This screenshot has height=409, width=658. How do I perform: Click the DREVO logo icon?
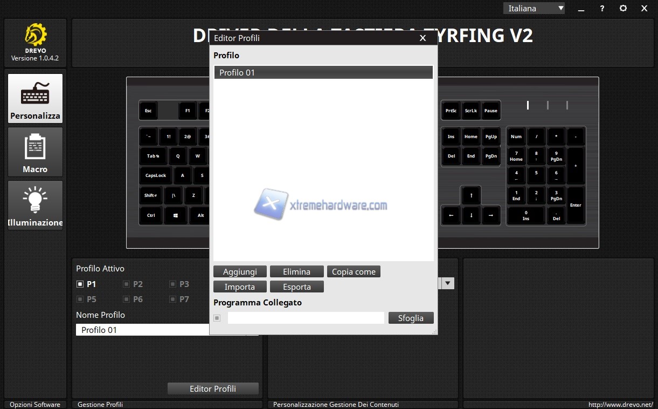pos(35,35)
